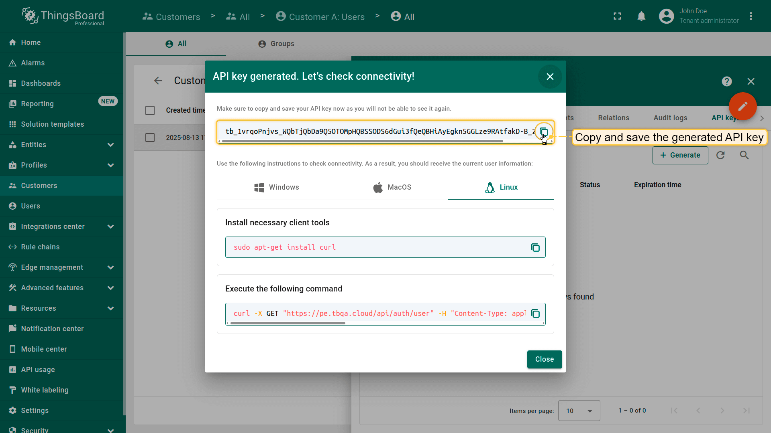
Task: Open the items per page dropdown
Action: coord(579,411)
